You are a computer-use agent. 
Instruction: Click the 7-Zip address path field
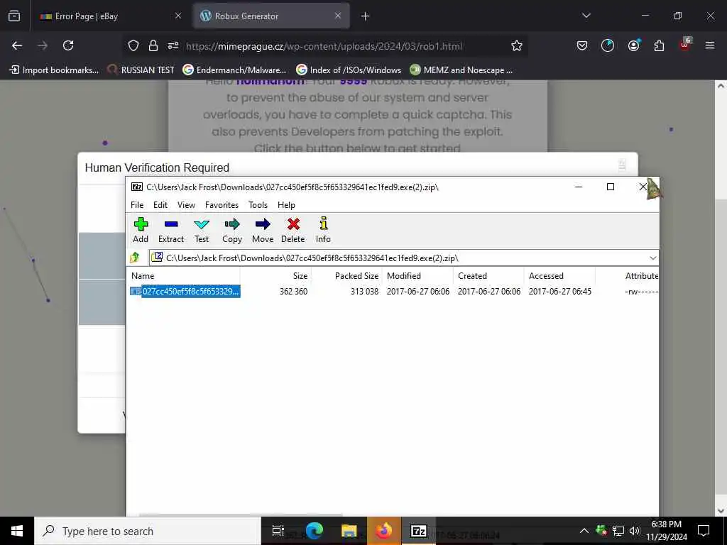[x=399, y=258]
